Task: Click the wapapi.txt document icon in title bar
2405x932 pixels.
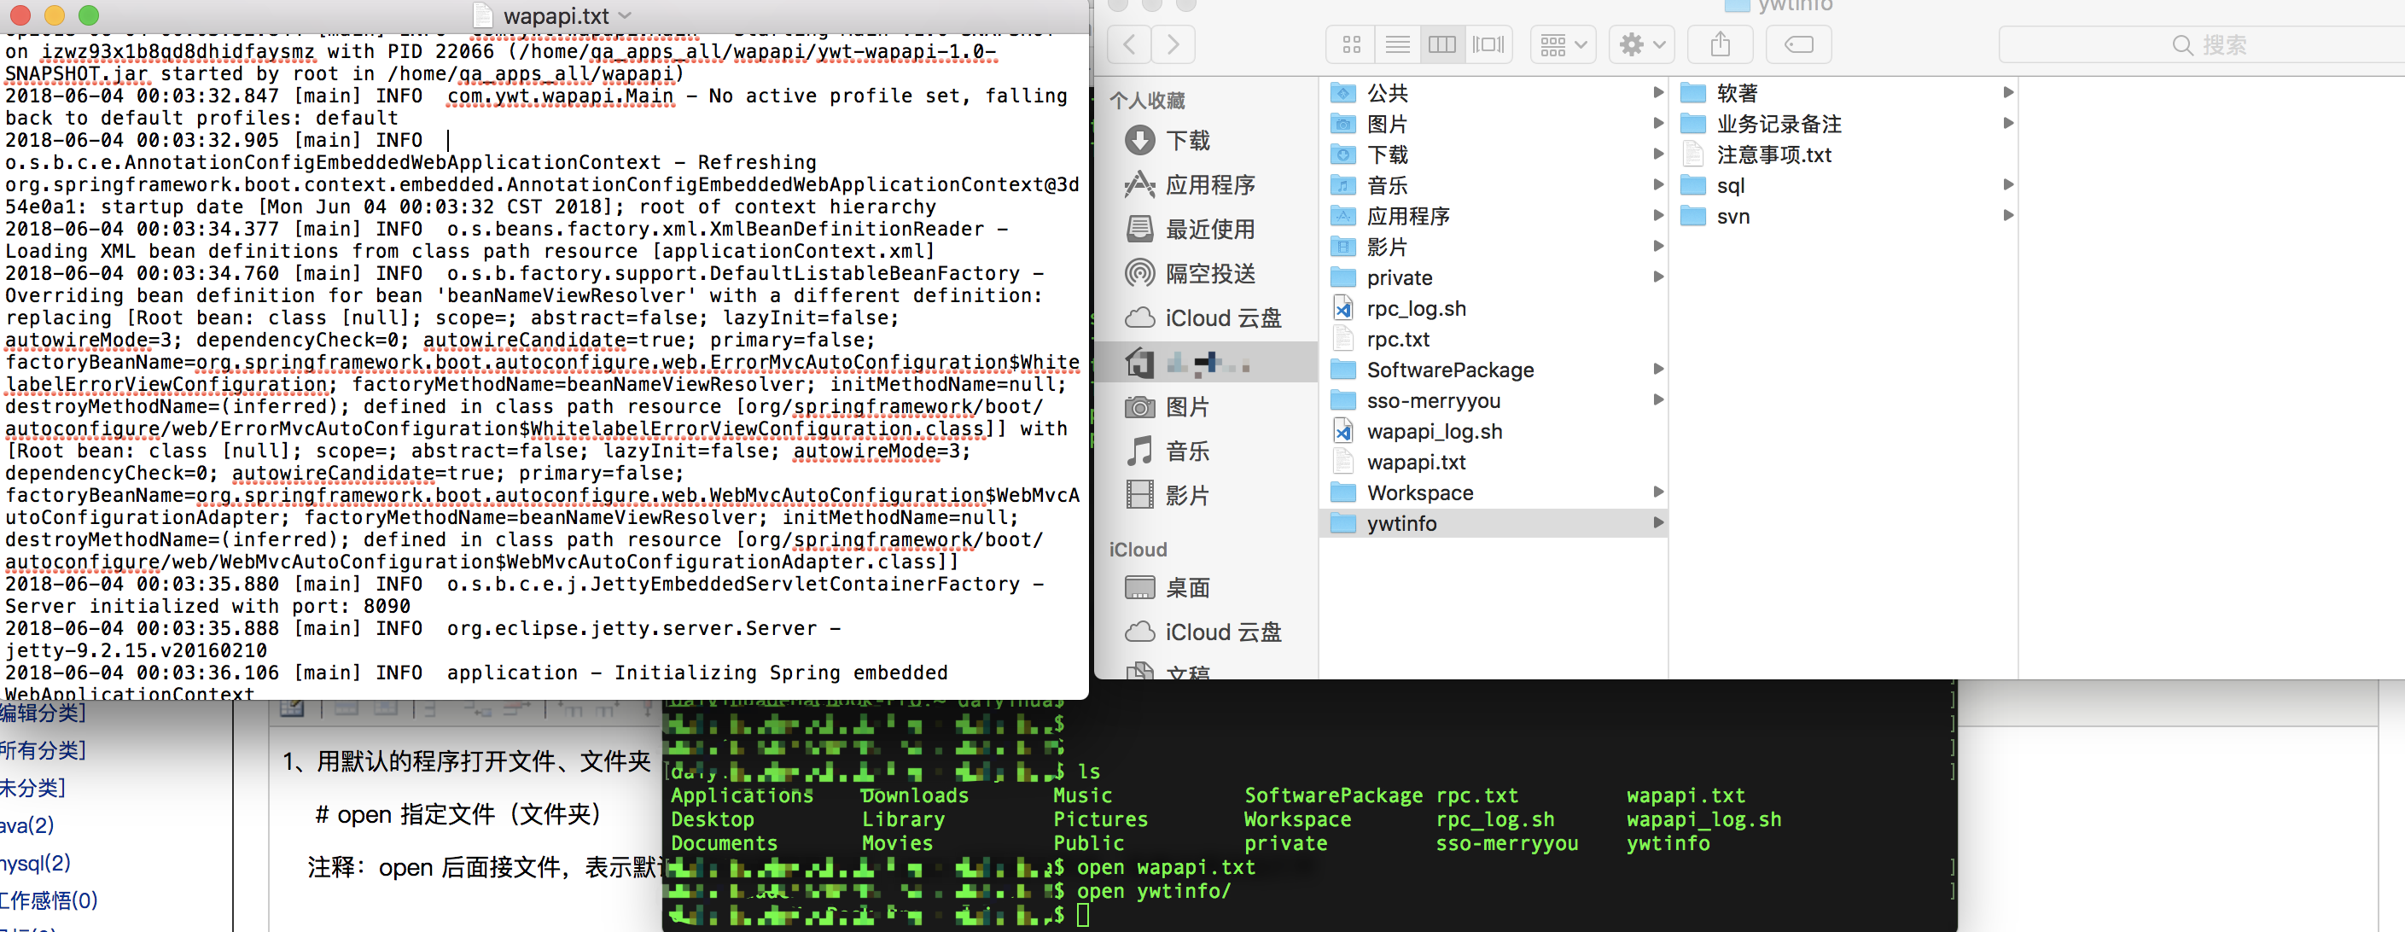Action: 483,15
